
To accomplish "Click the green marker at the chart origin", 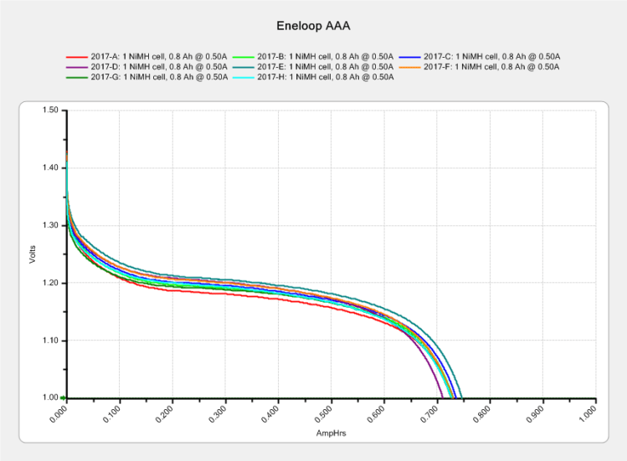I will click(64, 397).
